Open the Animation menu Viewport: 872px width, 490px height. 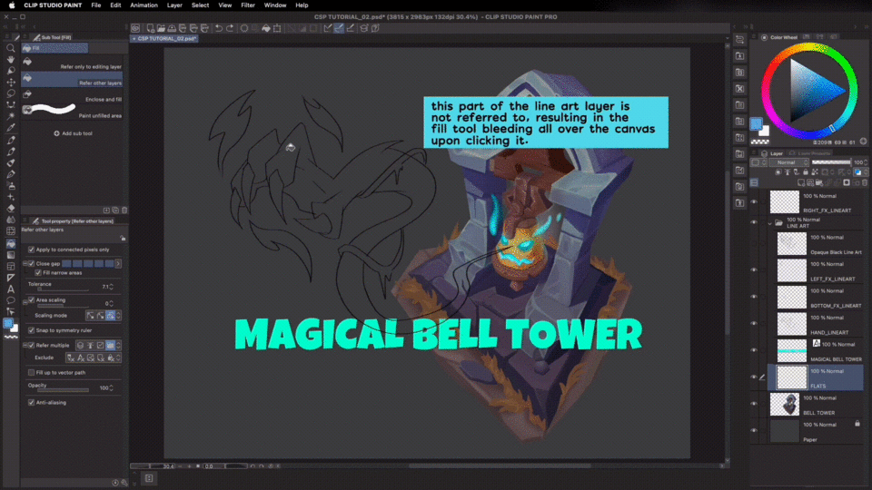(144, 5)
